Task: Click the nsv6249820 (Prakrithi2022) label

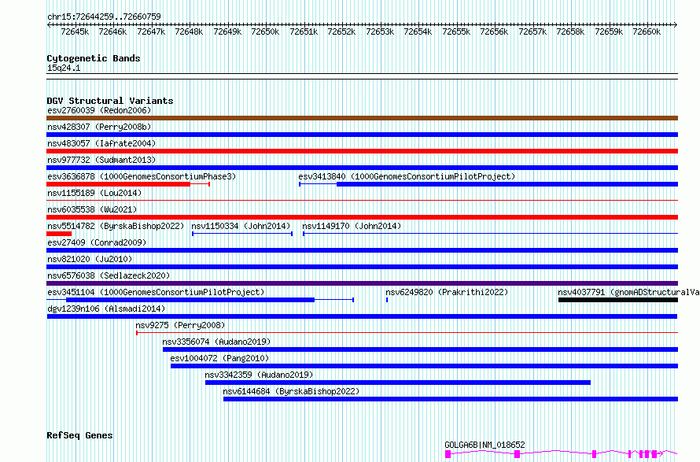Action: (447, 292)
